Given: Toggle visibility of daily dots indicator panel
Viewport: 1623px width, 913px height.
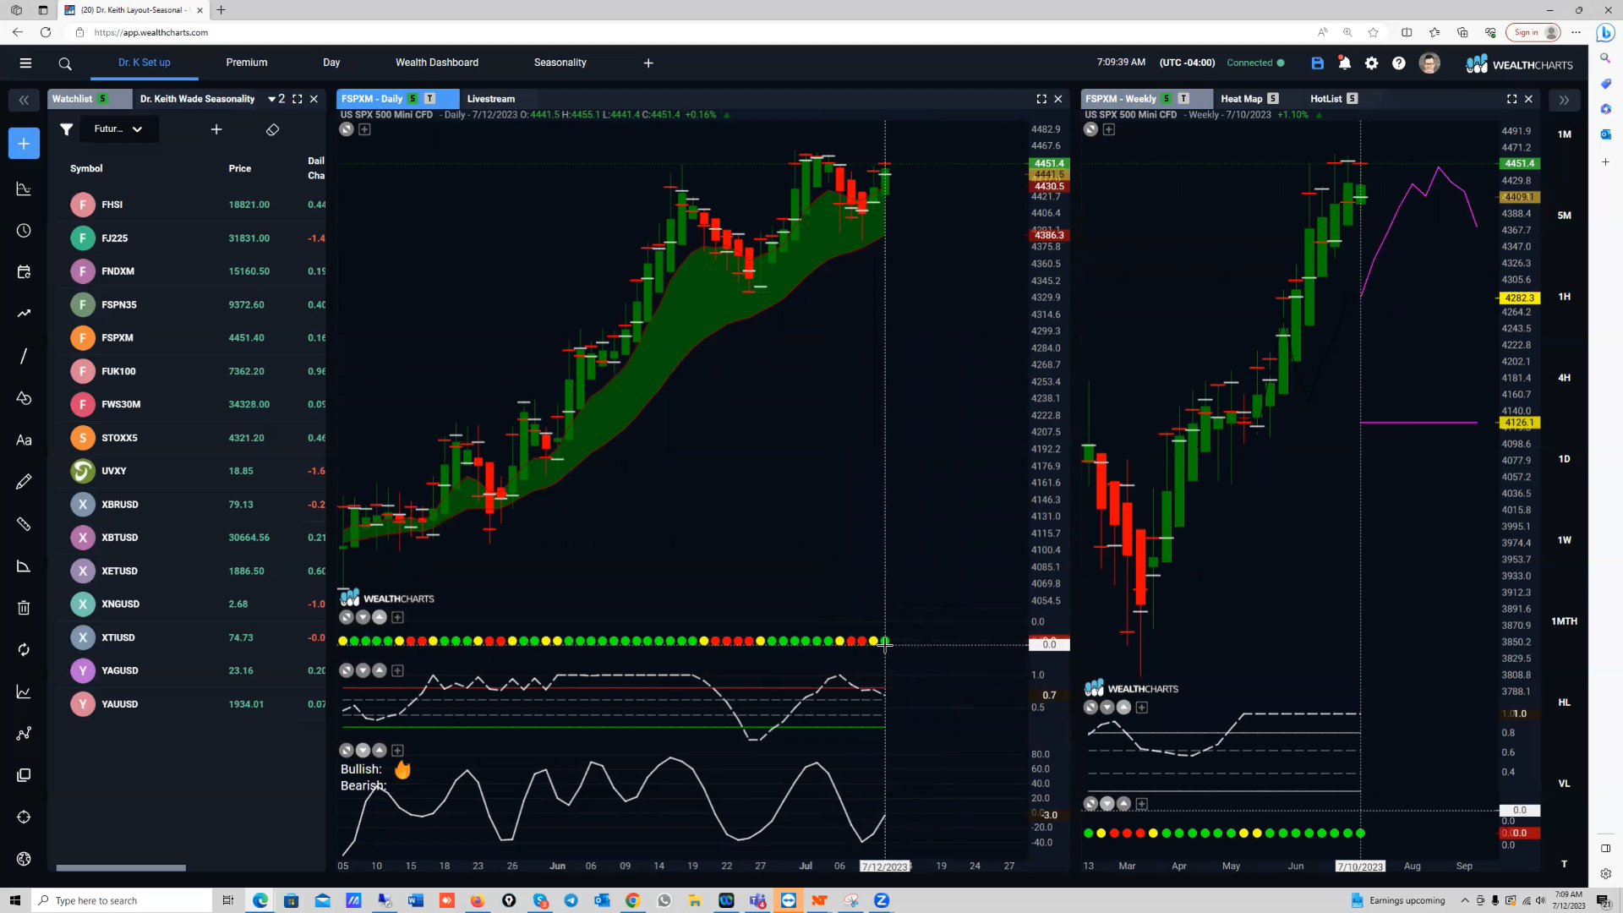Looking at the screenshot, I should [x=347, y=618].
